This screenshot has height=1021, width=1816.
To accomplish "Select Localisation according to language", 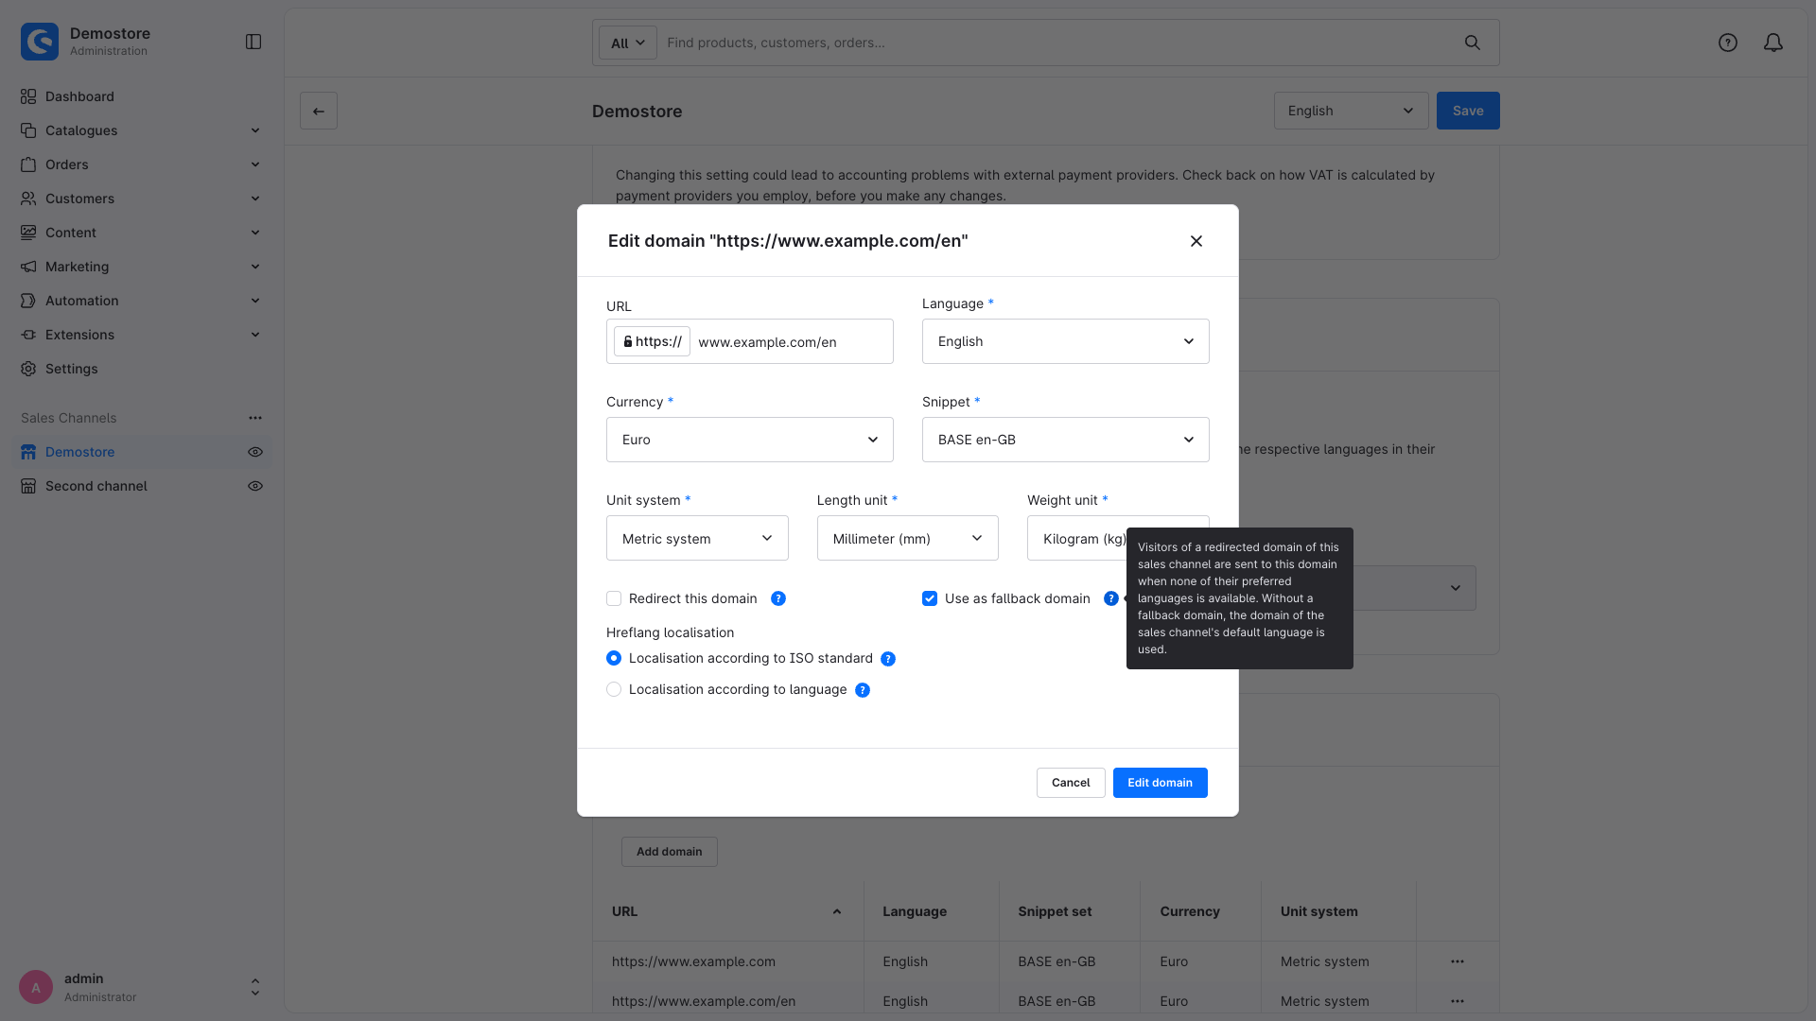I will pos(614,689).
